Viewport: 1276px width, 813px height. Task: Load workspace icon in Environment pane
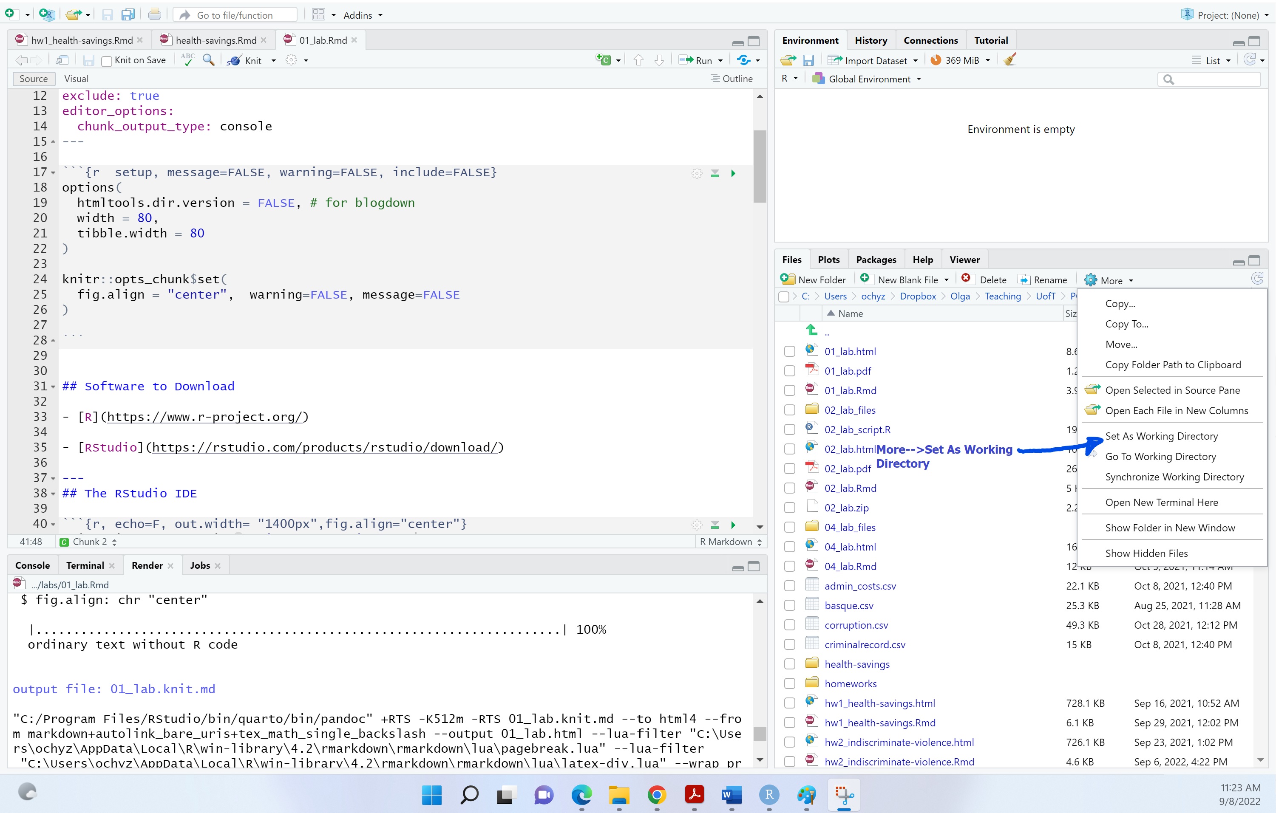(788, 60)
